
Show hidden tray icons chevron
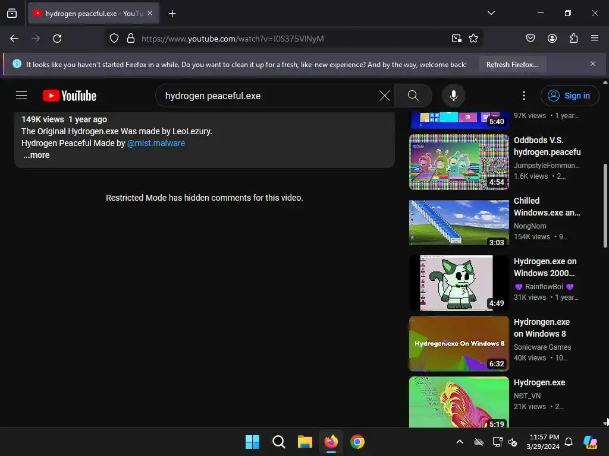pyautogui.click(x=460, y=442)
